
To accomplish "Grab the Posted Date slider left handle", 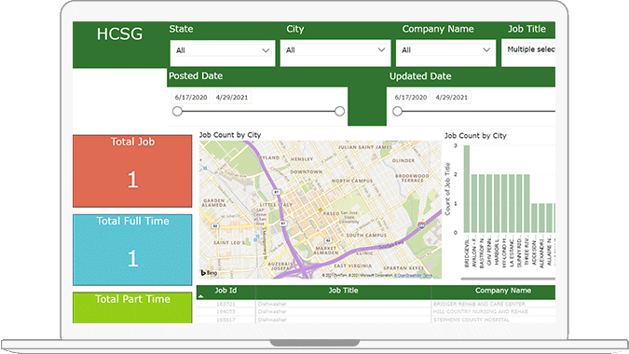I will (177, 112).
